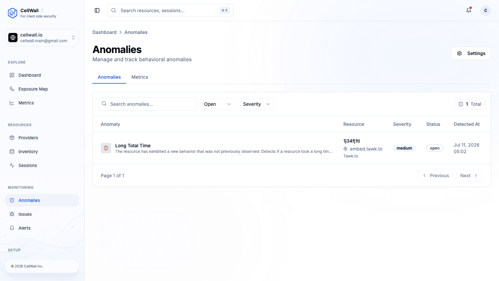Click the magnifier in top search bar

(x=114, y=11)
